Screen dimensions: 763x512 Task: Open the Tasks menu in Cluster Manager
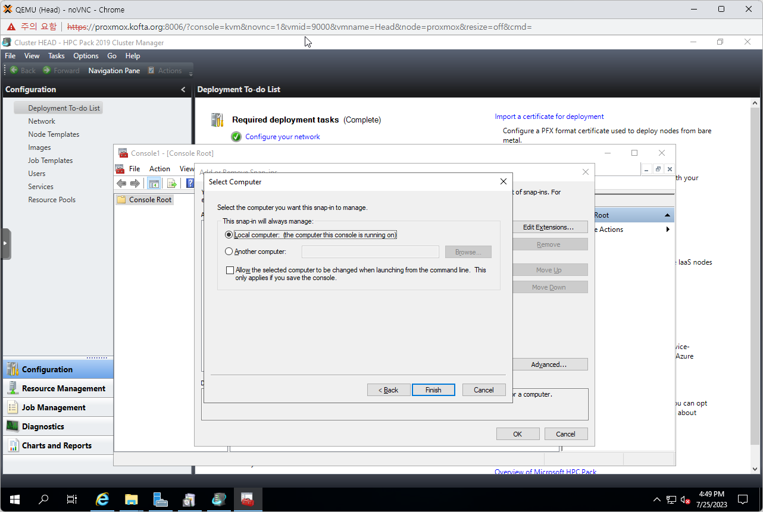point(56,56)
